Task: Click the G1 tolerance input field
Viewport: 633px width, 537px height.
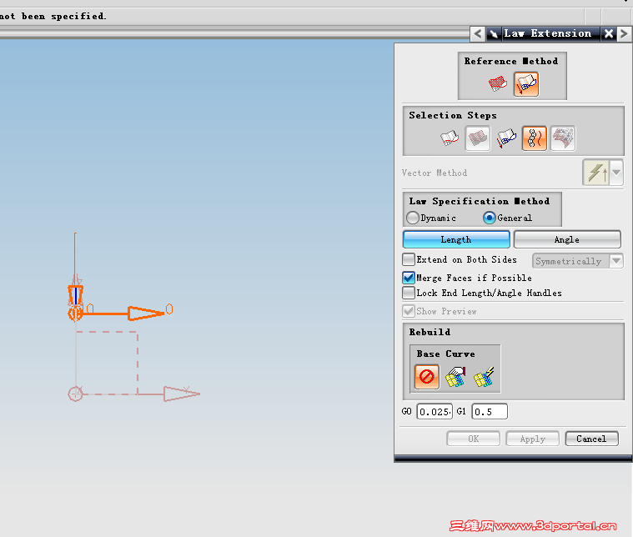Action: [490, 411]
